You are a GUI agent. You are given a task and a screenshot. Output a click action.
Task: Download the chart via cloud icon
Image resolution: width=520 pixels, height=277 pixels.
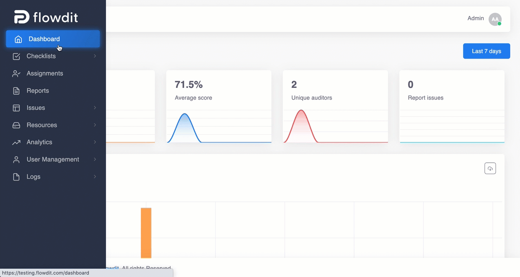click(490, 168)
